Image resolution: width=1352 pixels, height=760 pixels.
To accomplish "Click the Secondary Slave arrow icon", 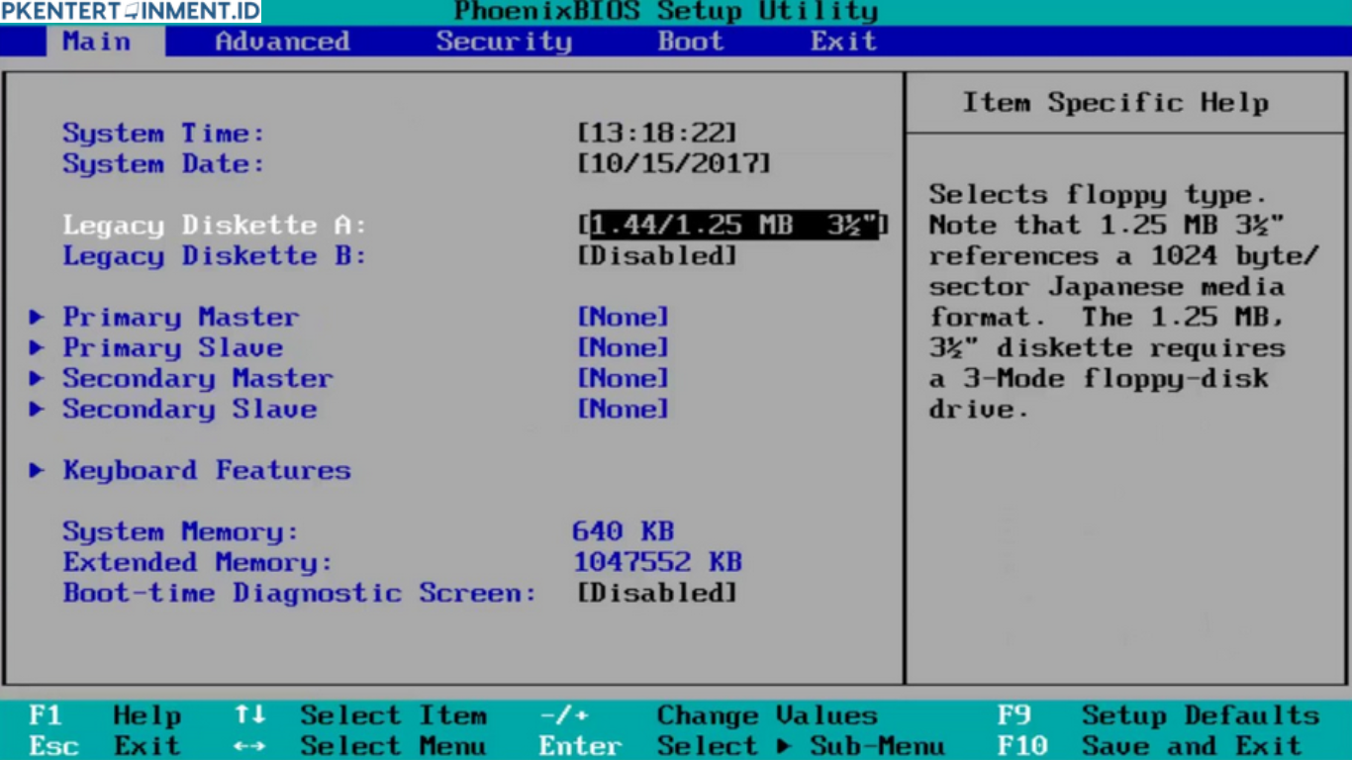I will 37,410.
